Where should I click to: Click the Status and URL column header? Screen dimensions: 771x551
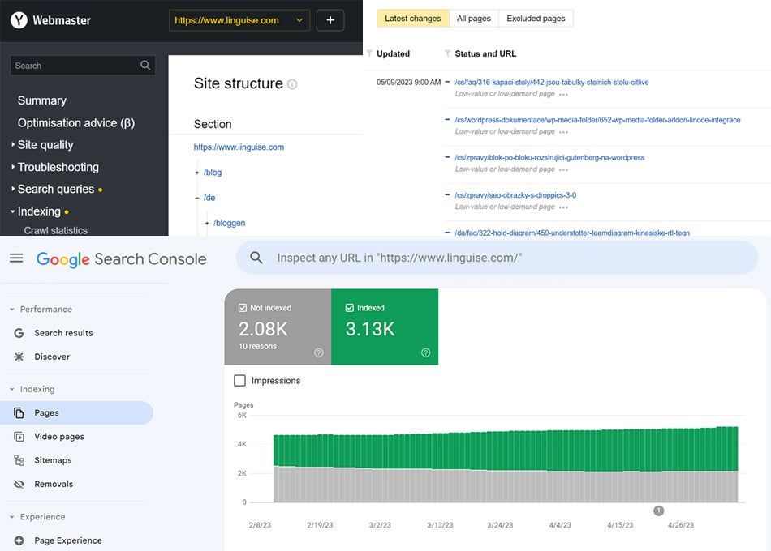[485, 53]
